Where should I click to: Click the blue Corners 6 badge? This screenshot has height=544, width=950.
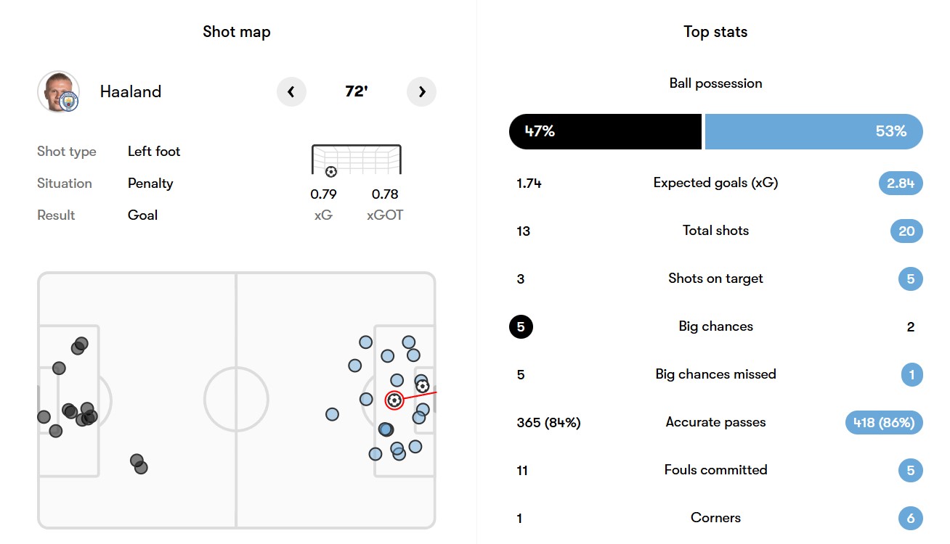point(911,518)
